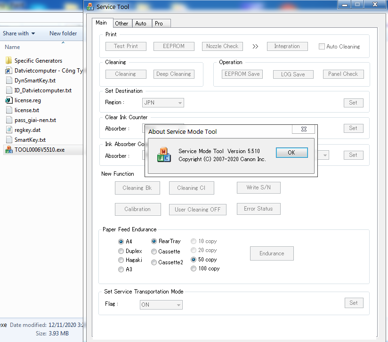Screen dimensions: 388x342
Task: Click the Cleaning button in Cleaning group
Action: 126,74
